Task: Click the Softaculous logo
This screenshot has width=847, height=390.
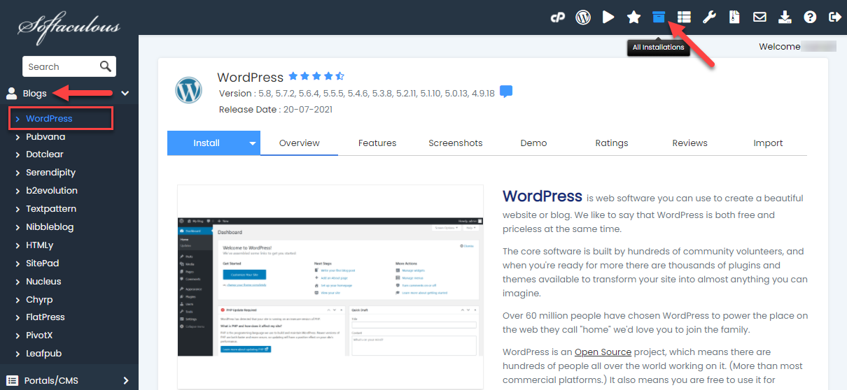Action: point(69,27)
